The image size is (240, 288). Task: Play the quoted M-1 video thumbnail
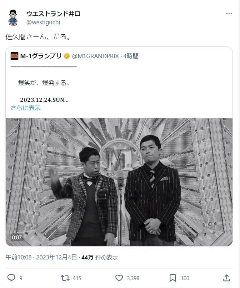pos(119,182)
